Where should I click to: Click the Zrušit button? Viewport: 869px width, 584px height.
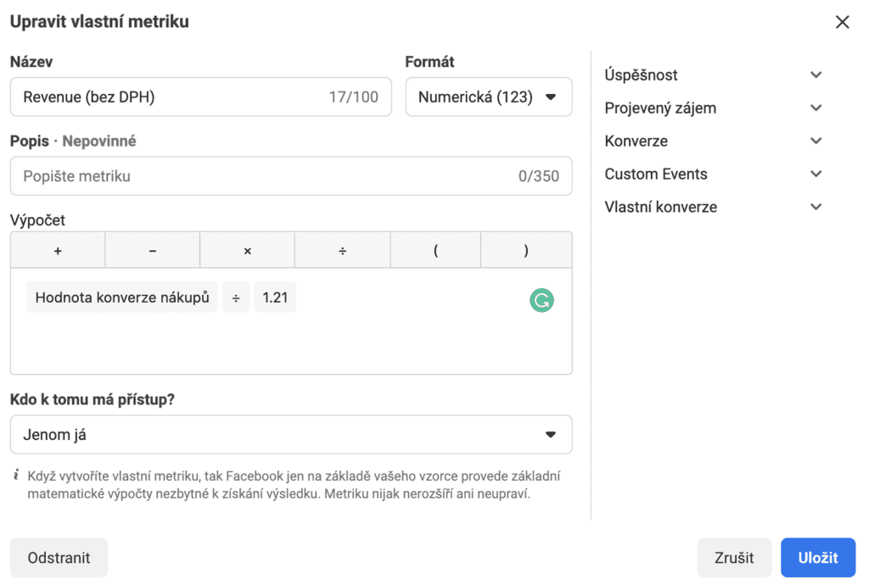click(x=734, y=558)
